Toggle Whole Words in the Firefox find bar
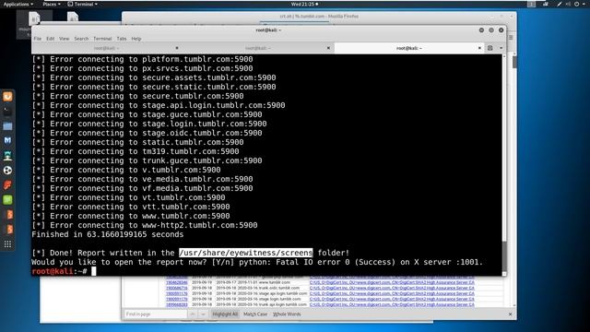The image size is (590, 332). 287,314
